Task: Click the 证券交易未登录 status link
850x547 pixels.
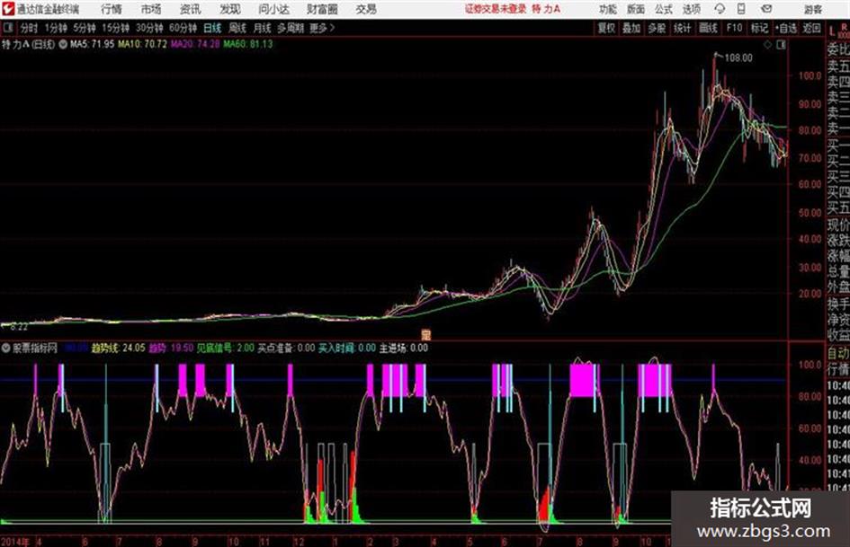Action: click(x=496, y=9)
